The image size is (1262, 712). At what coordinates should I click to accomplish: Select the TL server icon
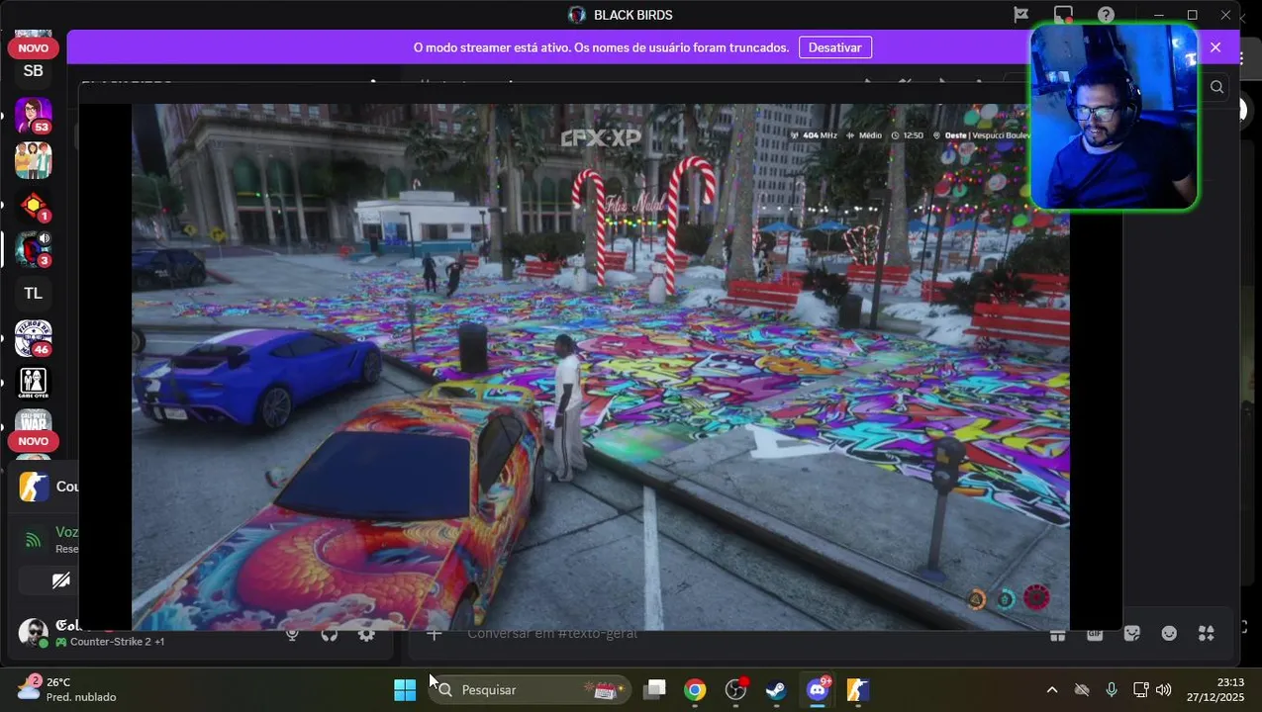coord(34,294)
